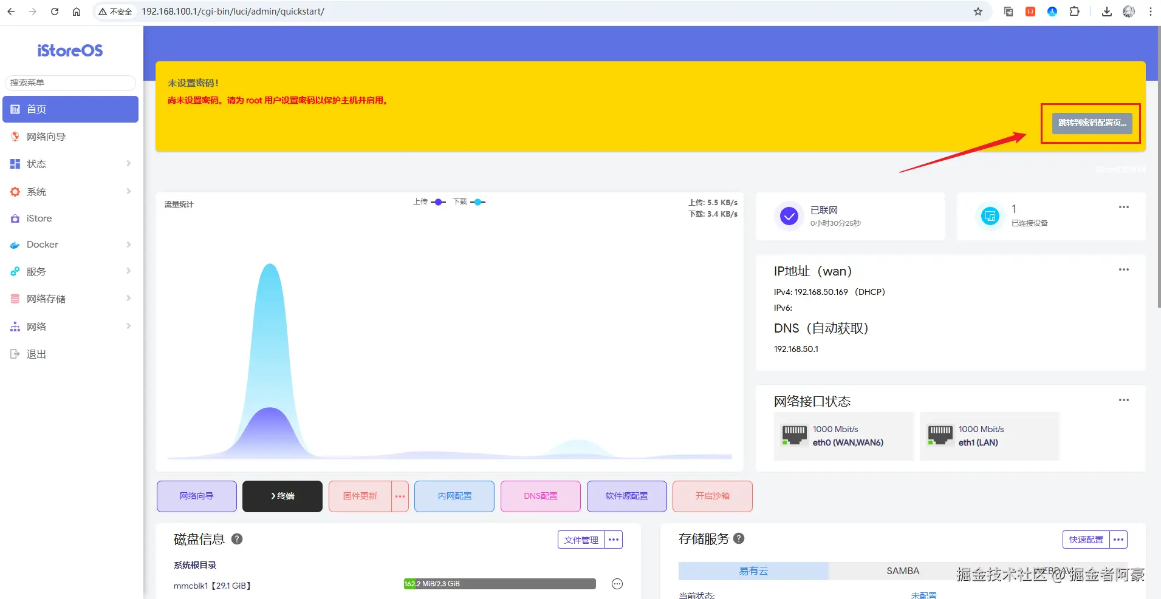Screen dimensions: 1161x599
Task: Click the connected-network checkmark icon
Action: click(789, 215)
